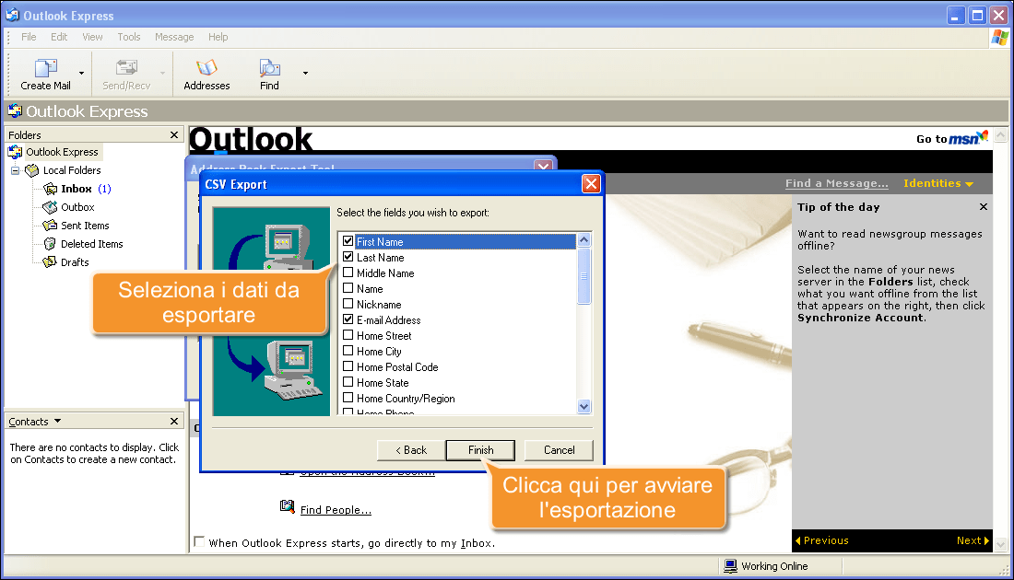1014x580 pixels.
Task: Open Find a Message link
Action: click(837, 183)
